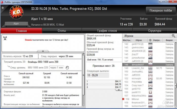Click the Omania news link
This screenshot has width=177, height=109.
point(28,40)
